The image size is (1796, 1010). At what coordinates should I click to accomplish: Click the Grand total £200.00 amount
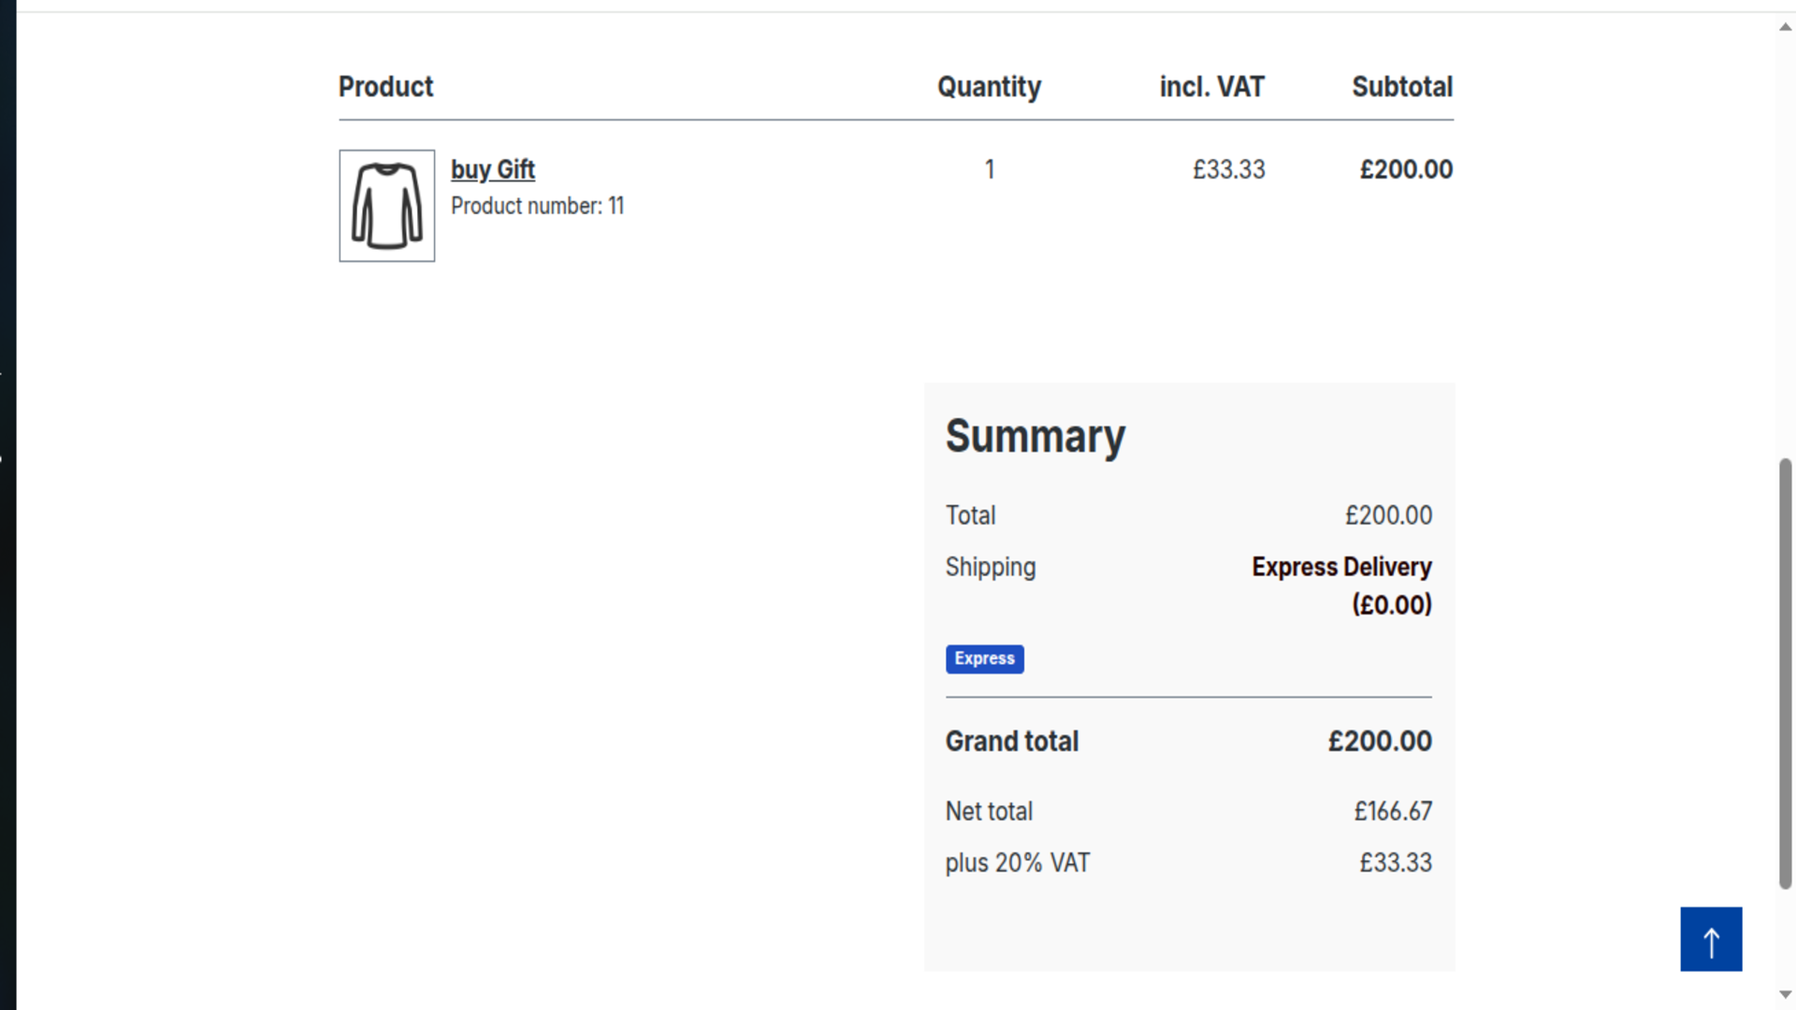click(x=1380, y=741)
